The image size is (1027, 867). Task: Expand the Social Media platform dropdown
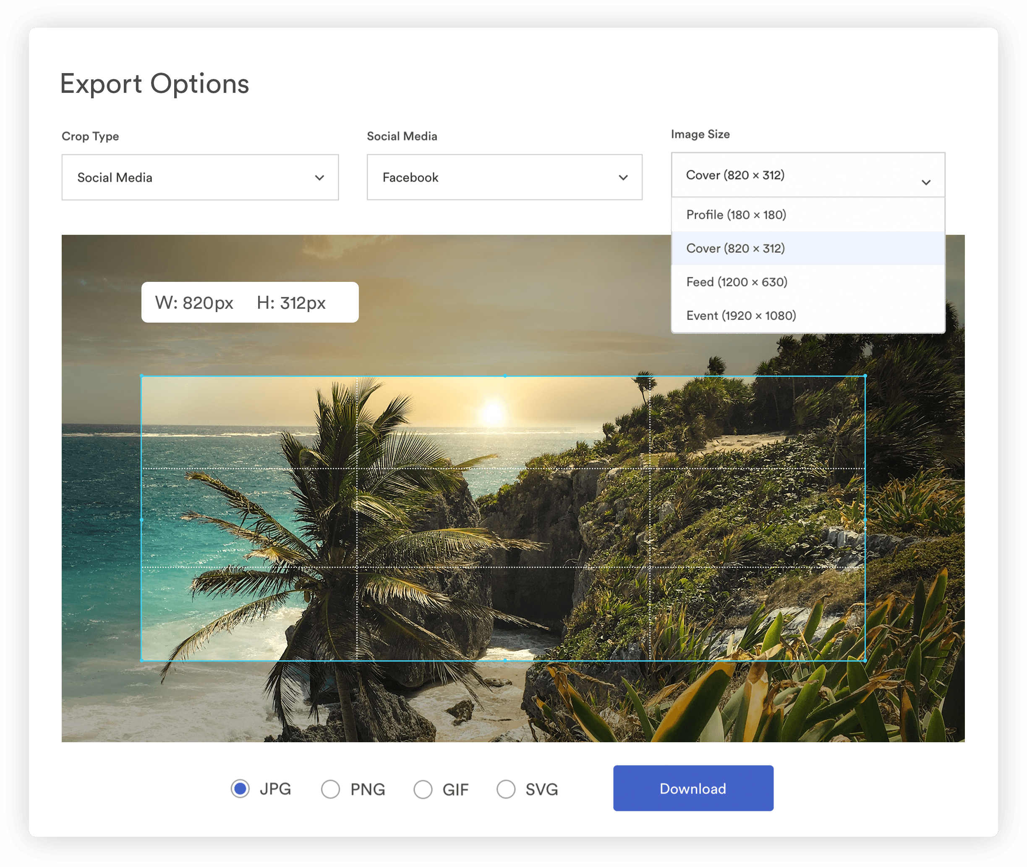(504, 177)
